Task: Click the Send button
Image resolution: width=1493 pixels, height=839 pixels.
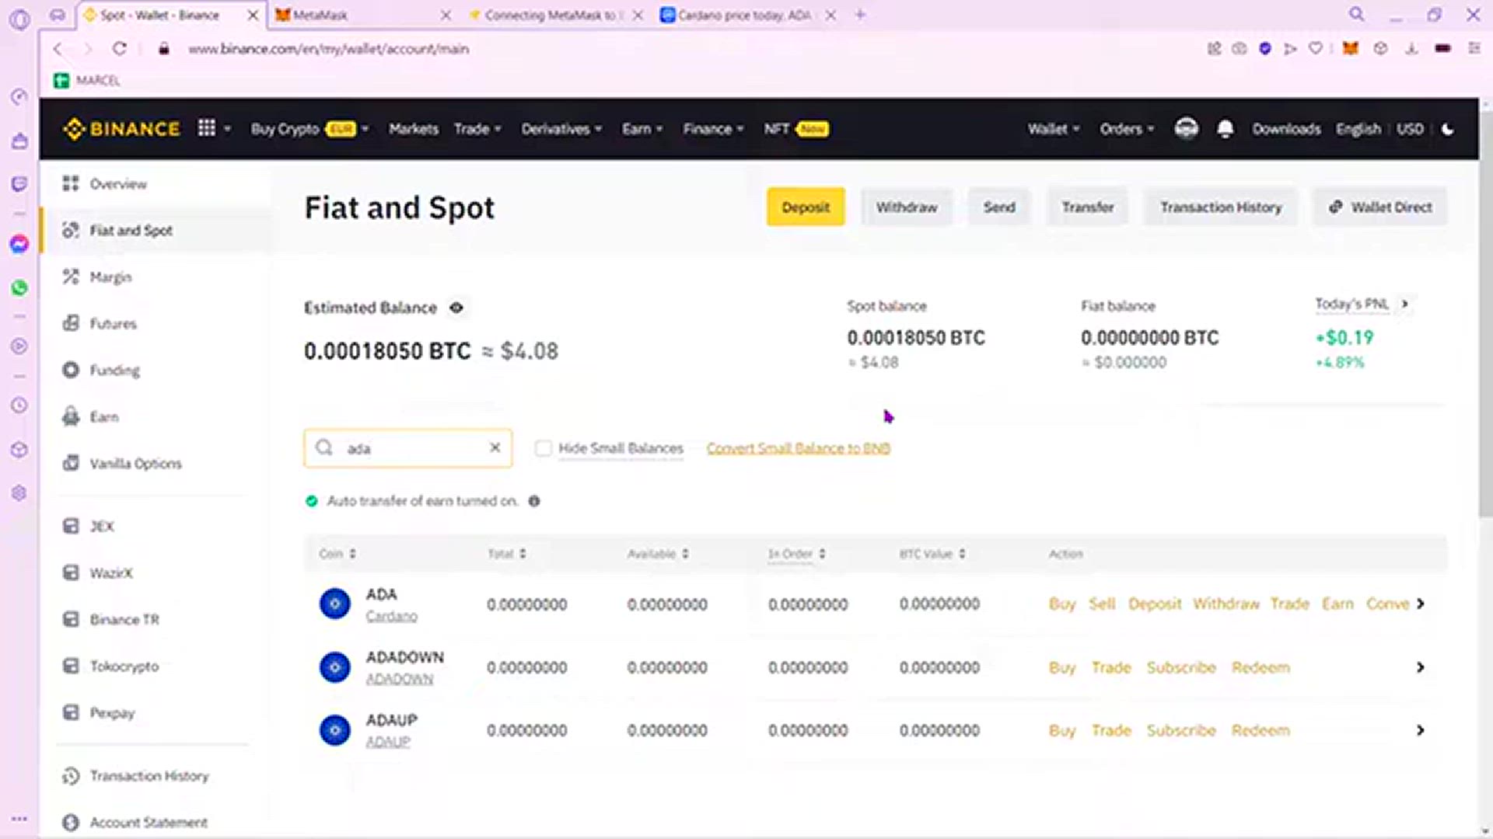Action: tap(999, 207)
